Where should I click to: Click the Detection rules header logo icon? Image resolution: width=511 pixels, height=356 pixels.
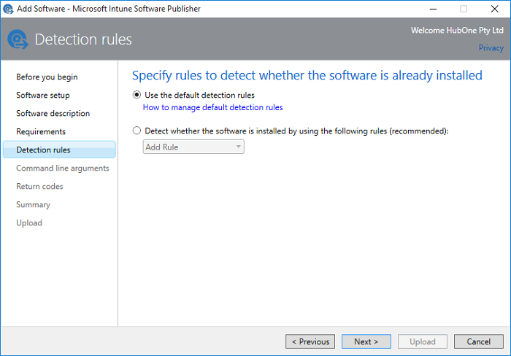[x=18, y=39]
